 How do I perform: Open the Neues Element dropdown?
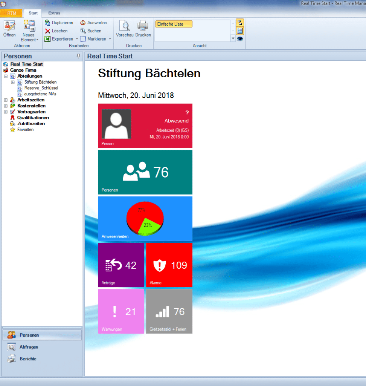coord(29,31)
